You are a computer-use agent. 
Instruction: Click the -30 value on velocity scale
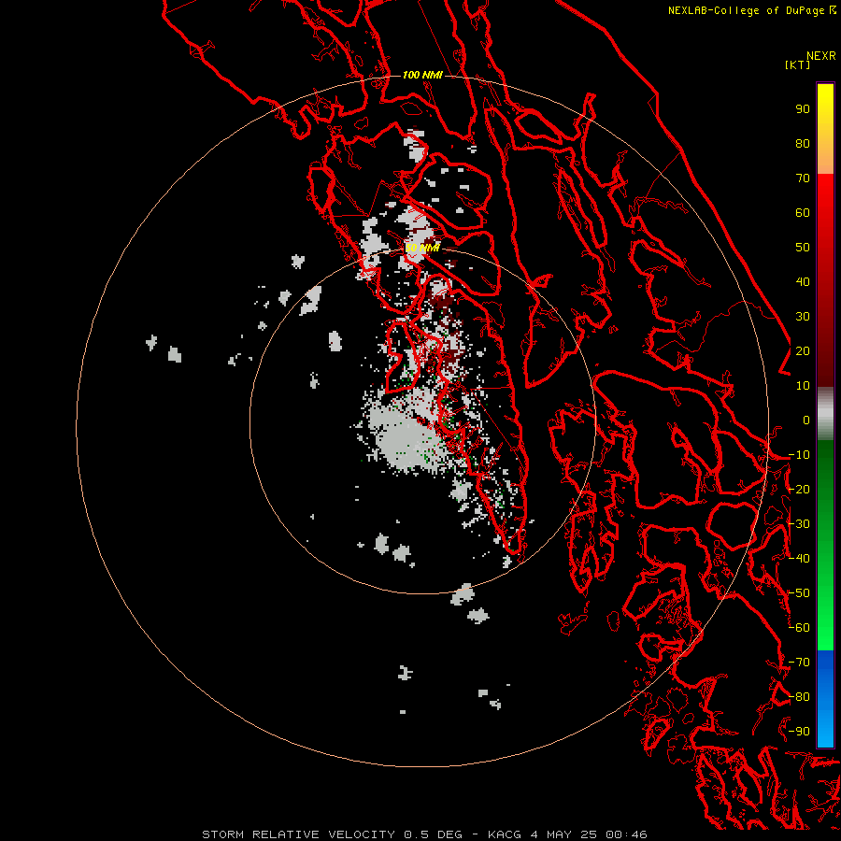pos(799,524)
